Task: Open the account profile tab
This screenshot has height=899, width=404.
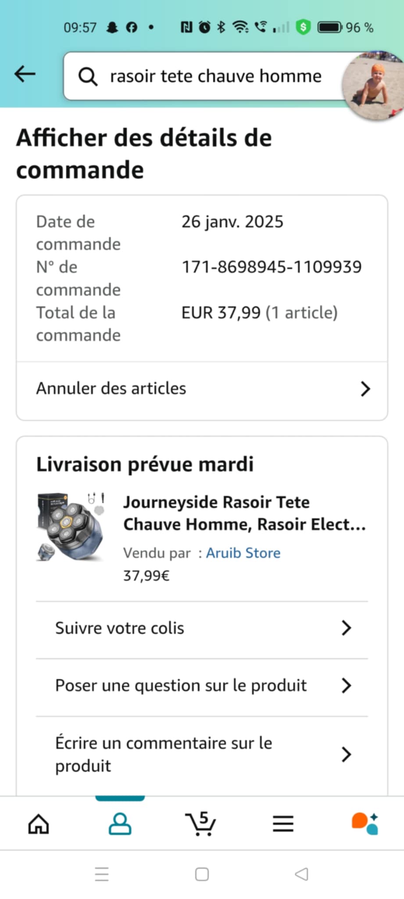Action: point(120,823)
